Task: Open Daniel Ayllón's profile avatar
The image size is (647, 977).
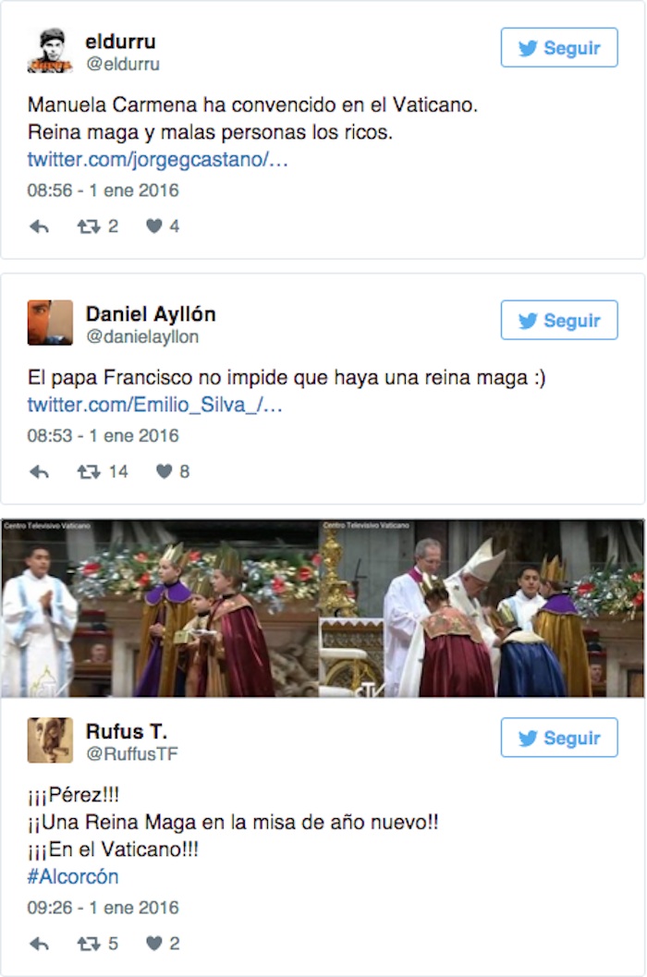Action: click(x=50, y=323)
